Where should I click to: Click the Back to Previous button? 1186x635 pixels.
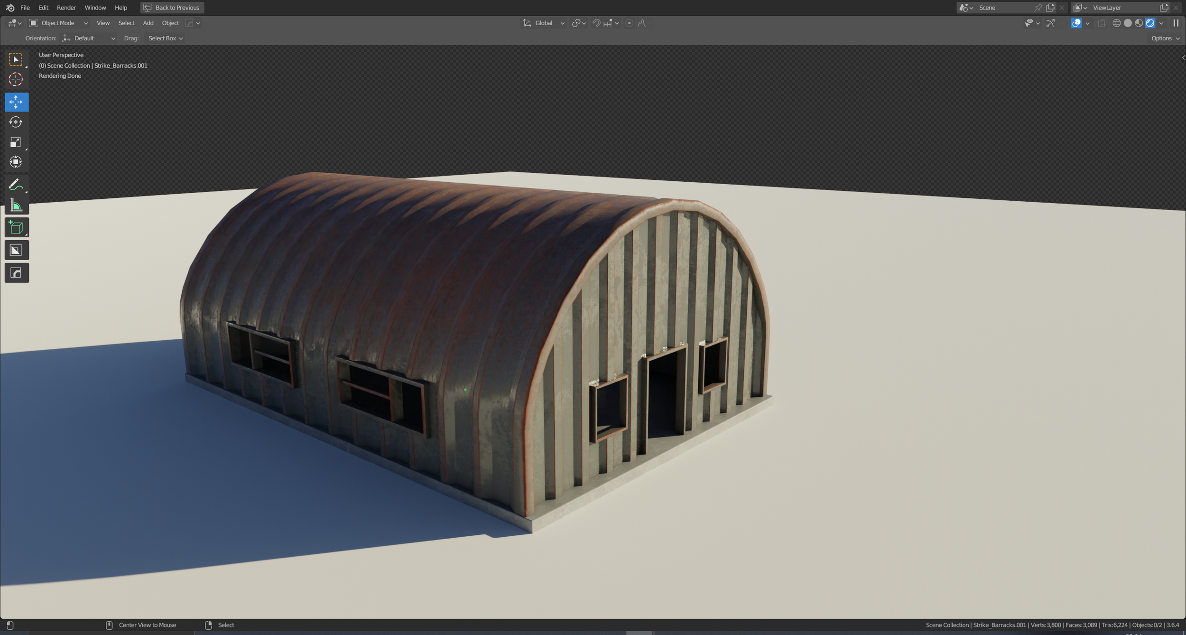[x=172, y=8]
